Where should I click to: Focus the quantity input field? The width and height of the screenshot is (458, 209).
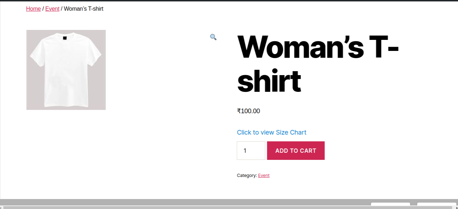pyautogui.click(x=251, y=151)
